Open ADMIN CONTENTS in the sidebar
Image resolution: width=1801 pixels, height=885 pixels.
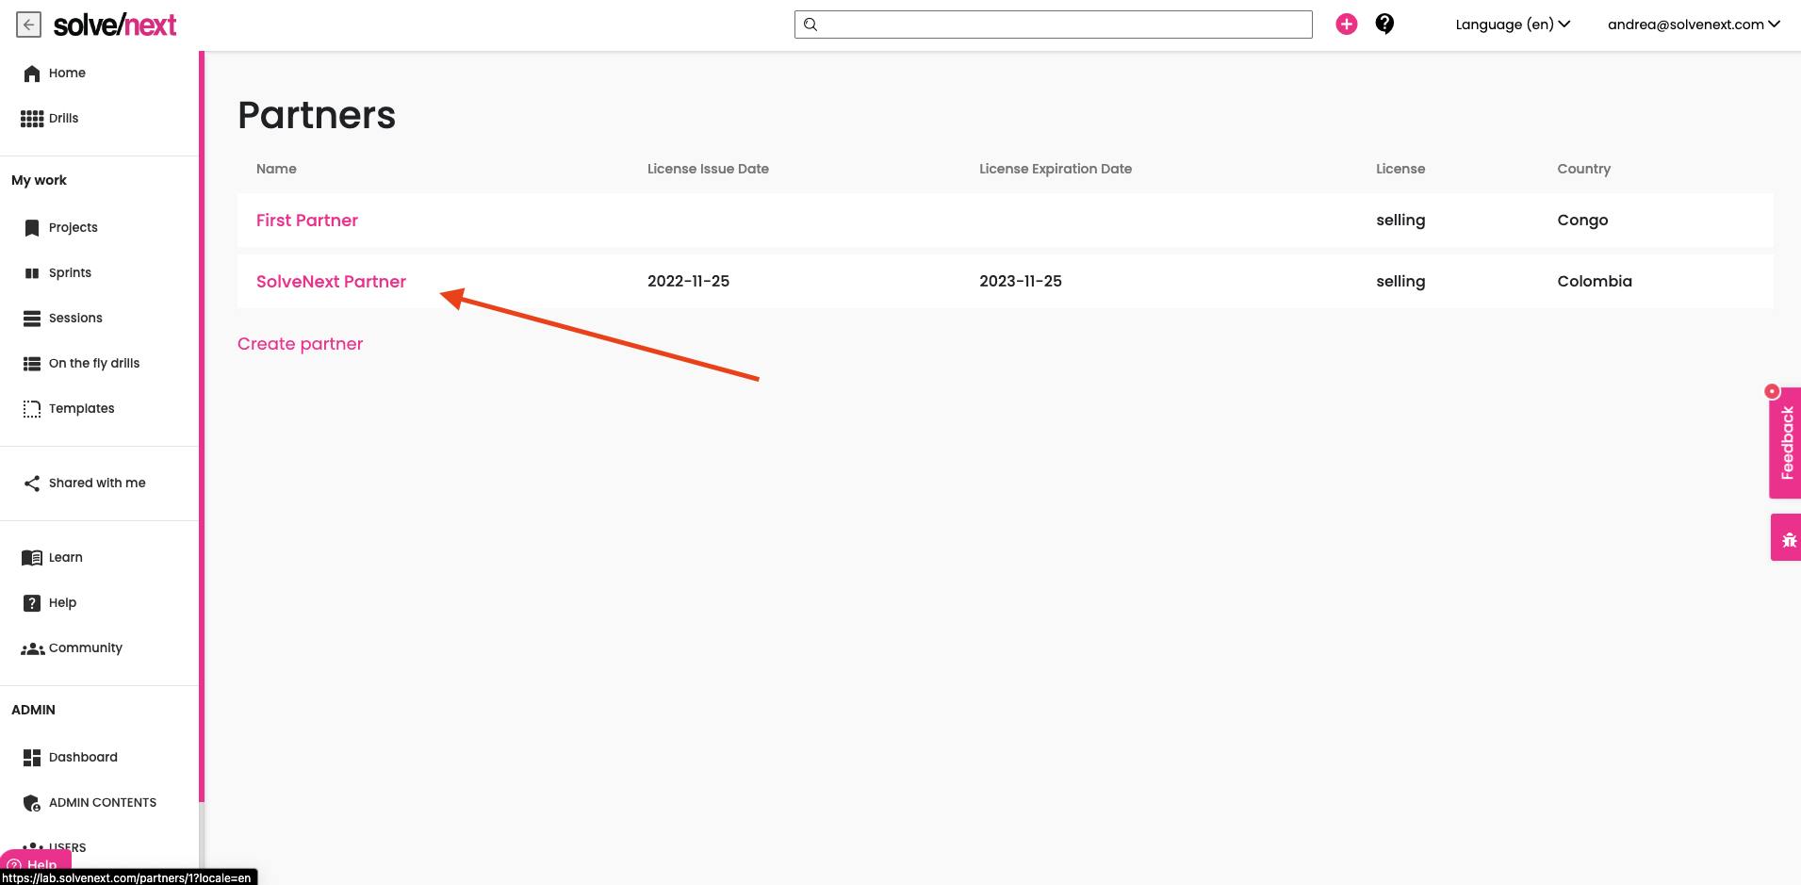(103, 802)
